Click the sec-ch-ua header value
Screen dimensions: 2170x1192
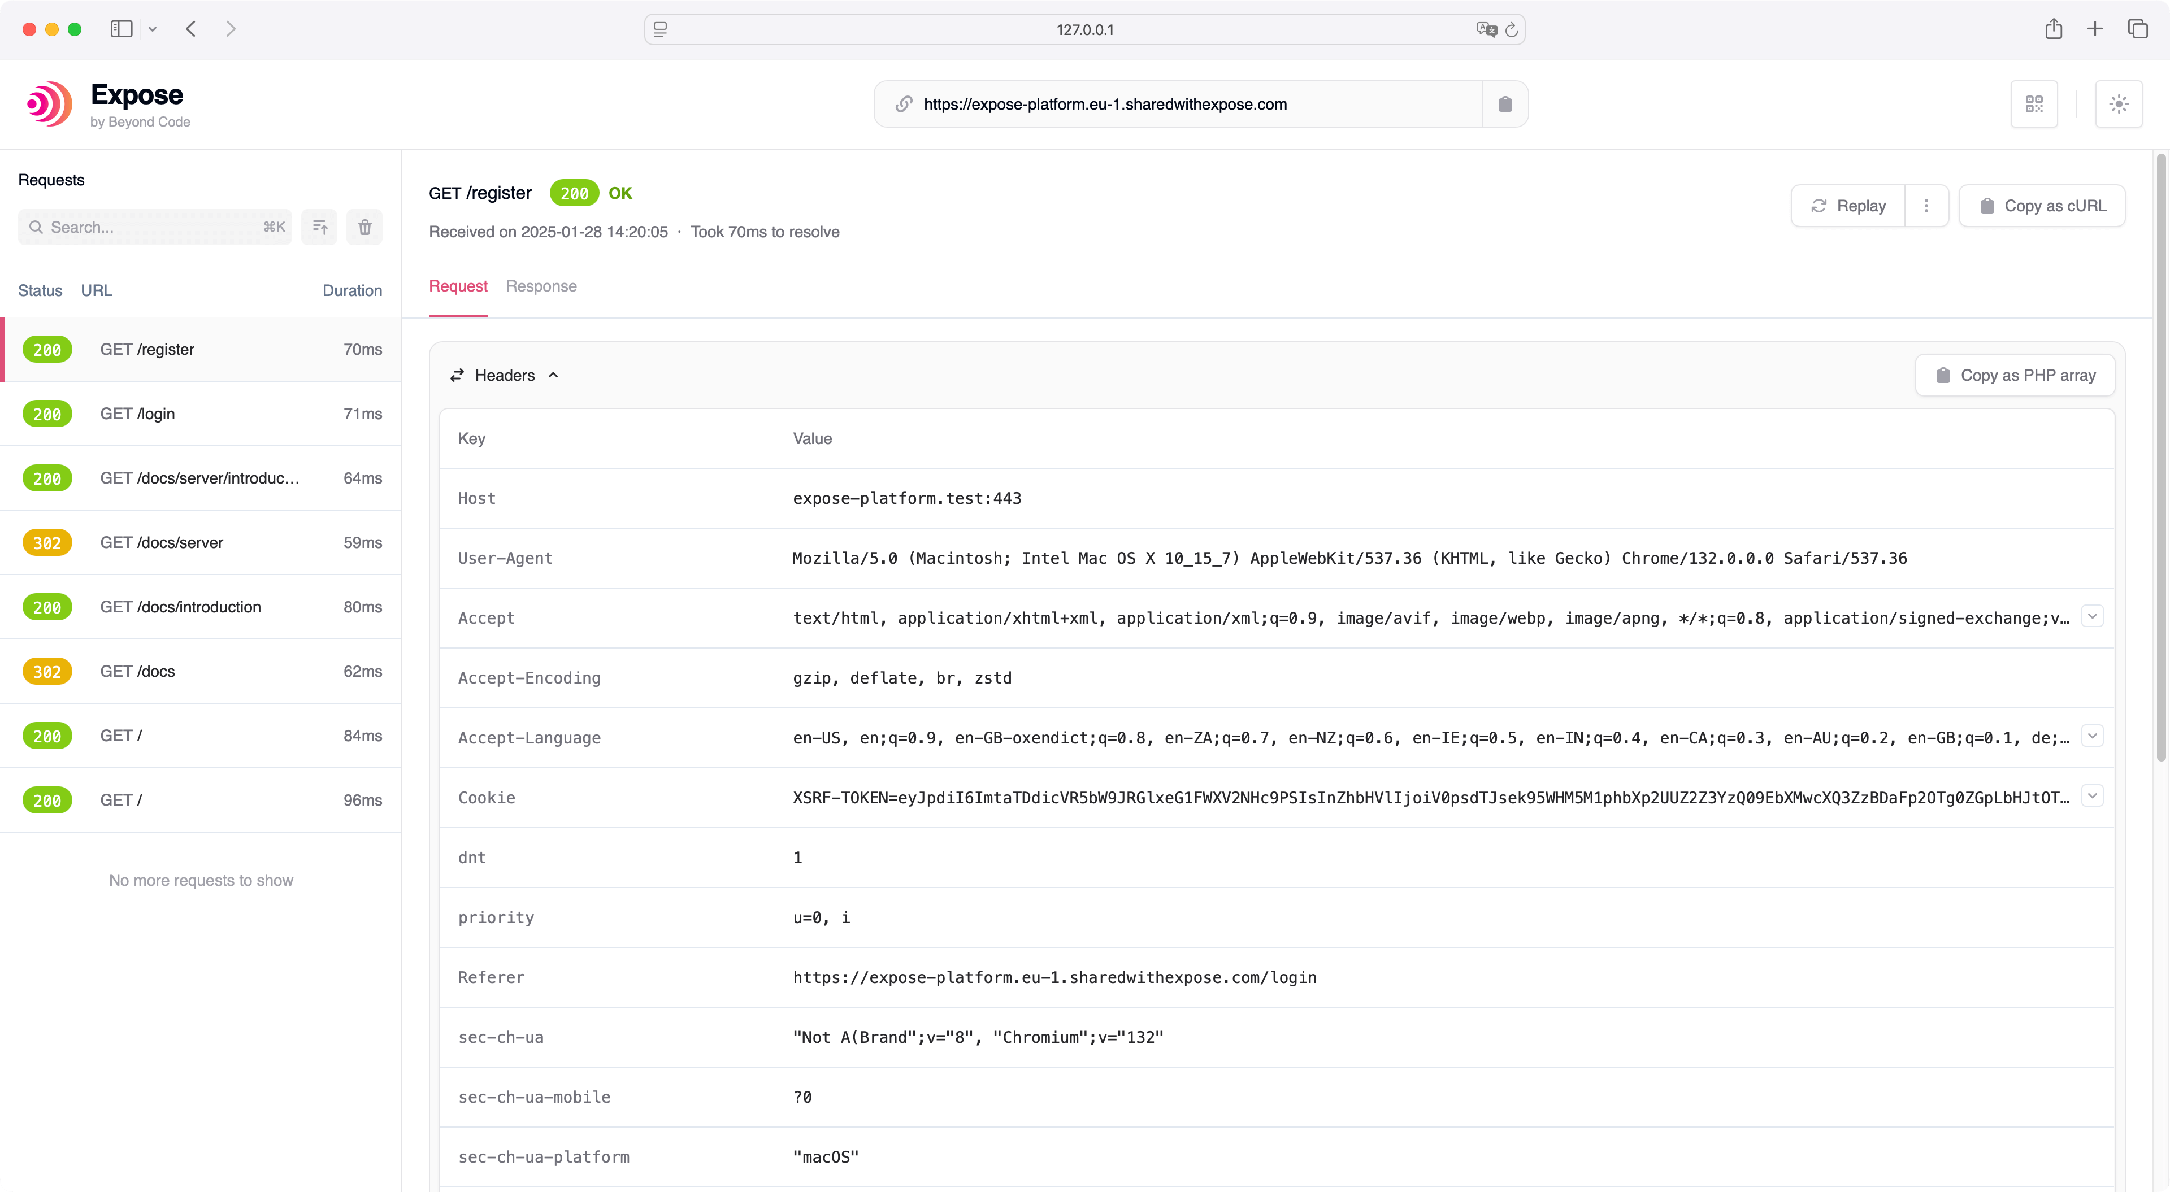tap(978, 1037)
